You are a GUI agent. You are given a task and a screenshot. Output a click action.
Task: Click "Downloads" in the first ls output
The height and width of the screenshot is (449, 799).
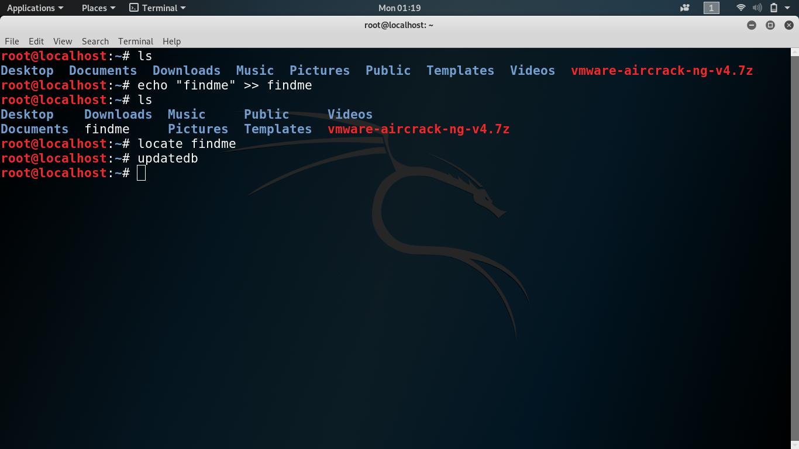[187, 71]
